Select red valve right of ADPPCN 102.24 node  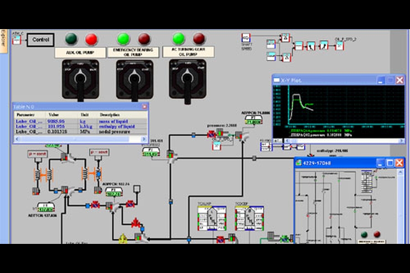(x=130, y=203)
